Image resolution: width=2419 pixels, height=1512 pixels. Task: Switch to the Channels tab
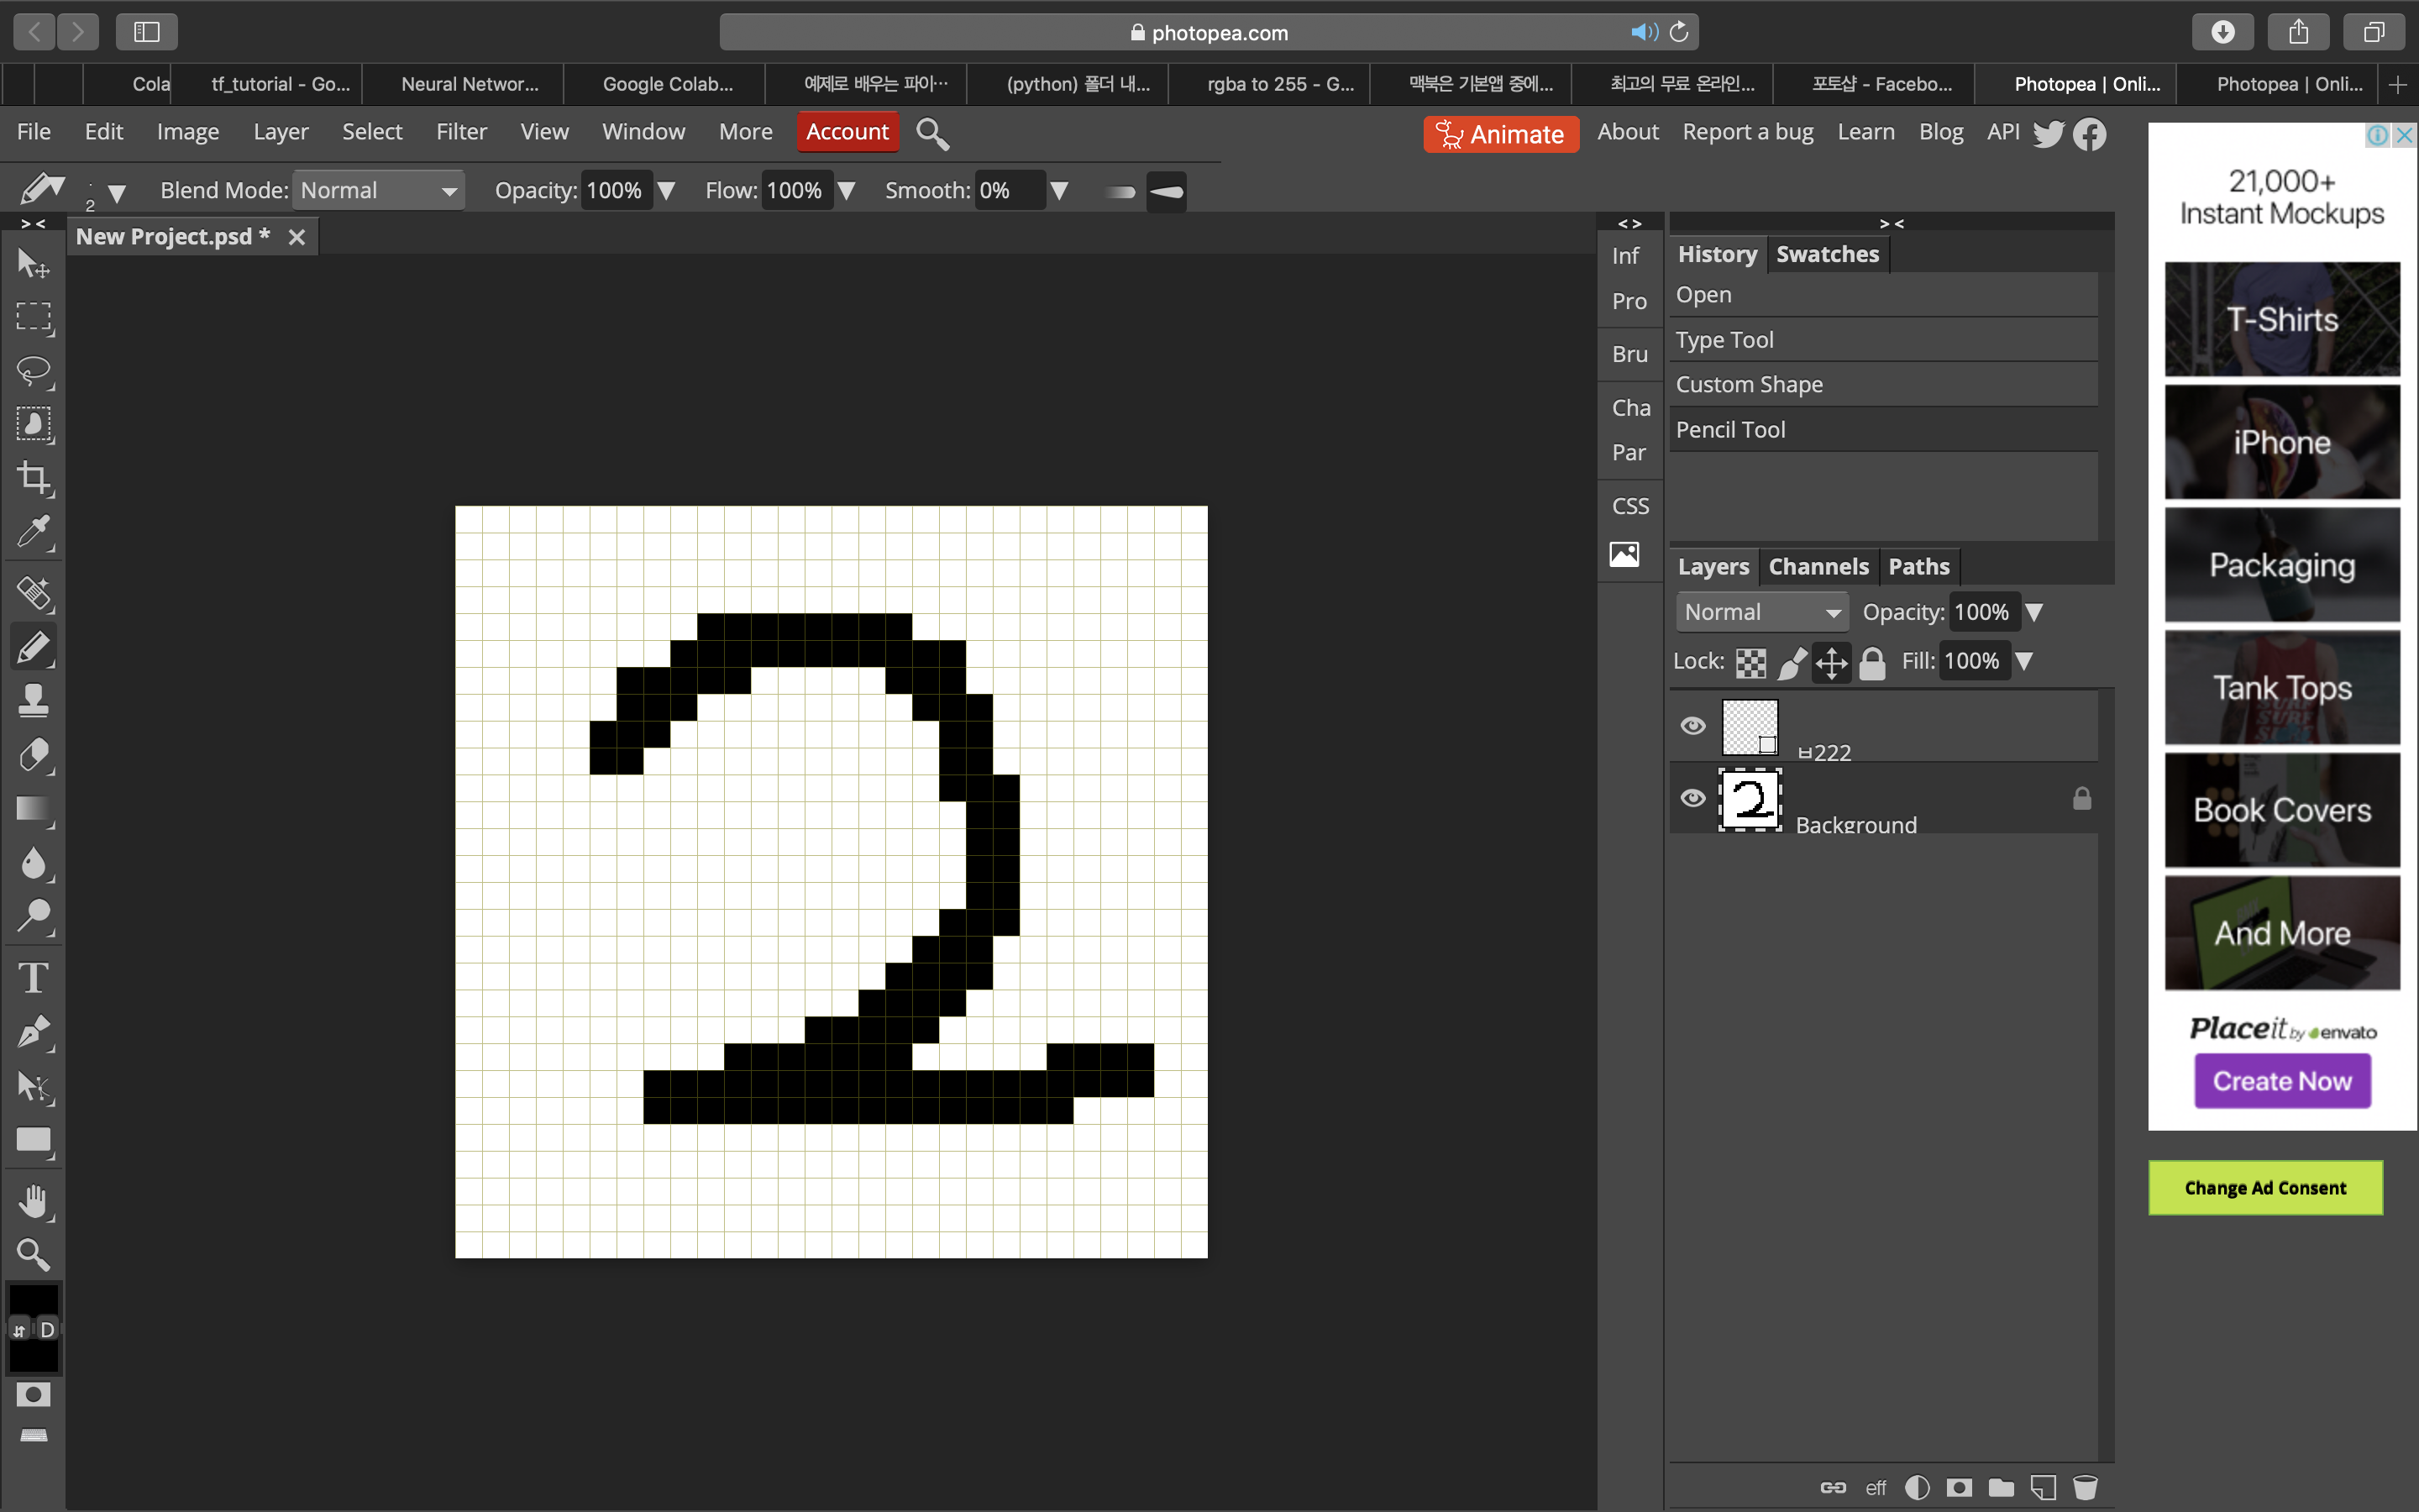[x=1818, y=567]
